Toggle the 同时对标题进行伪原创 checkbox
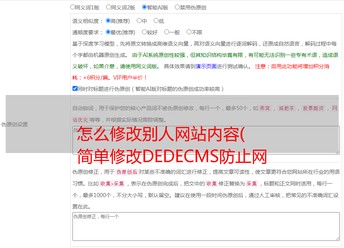 tap(75, 89)
